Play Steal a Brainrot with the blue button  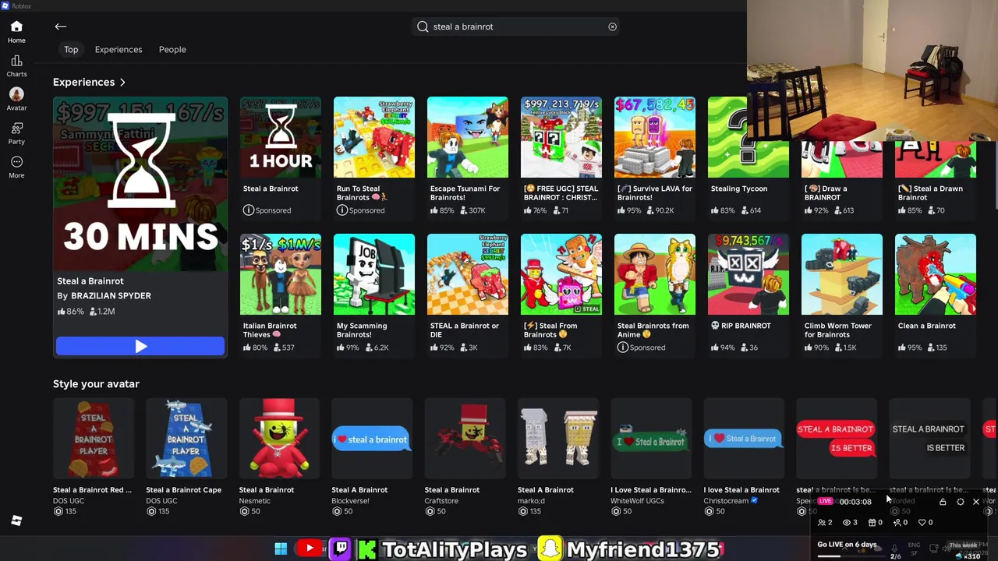pos(140,347)
